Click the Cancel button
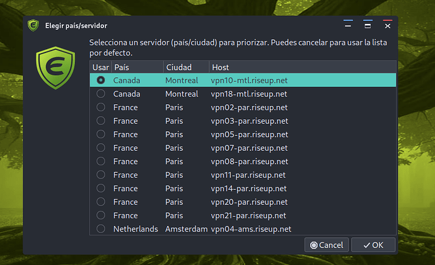This screenshot has height=265, width=435. click(x=327, y=245)
